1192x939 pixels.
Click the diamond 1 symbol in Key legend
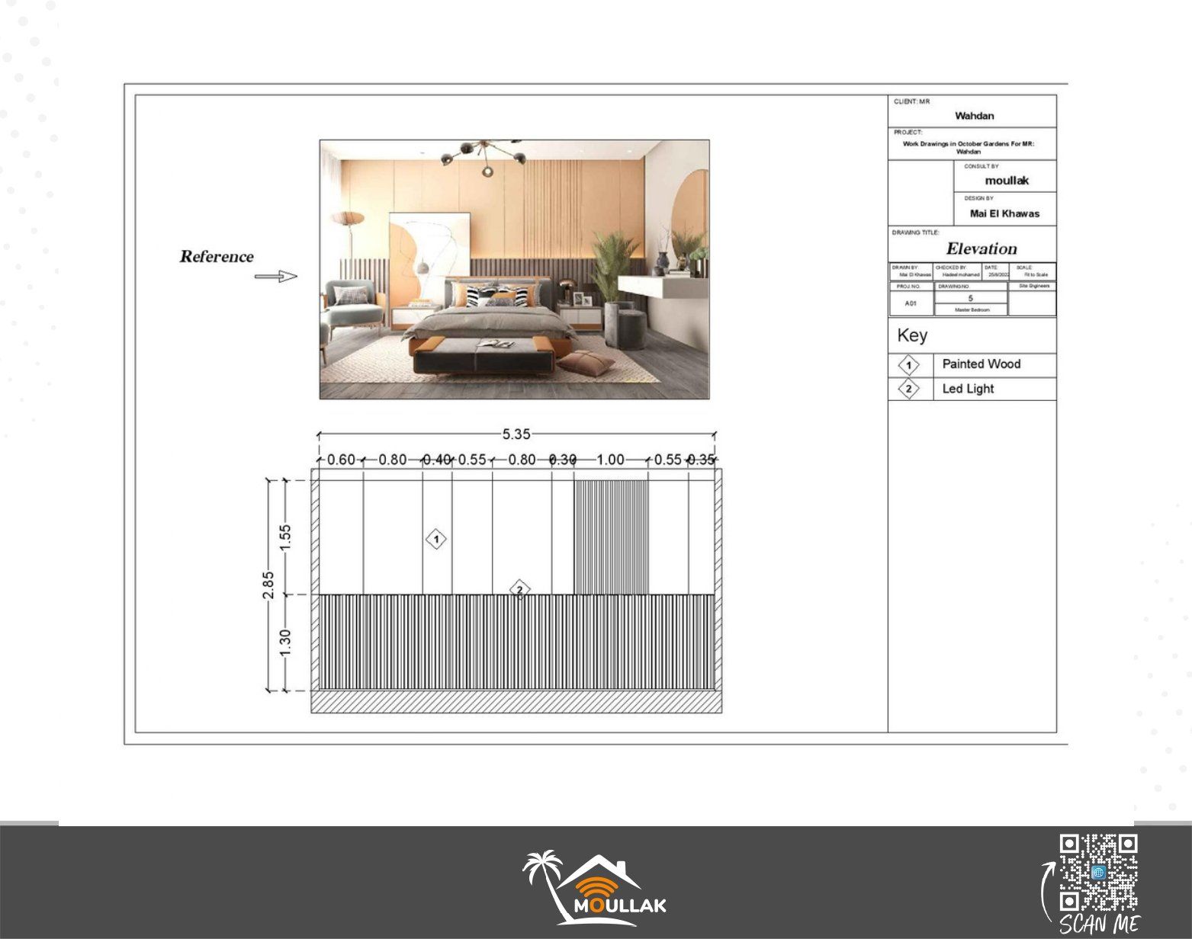(x=908, y=365)
